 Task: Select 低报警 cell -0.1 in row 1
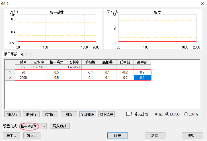[90, 72]
